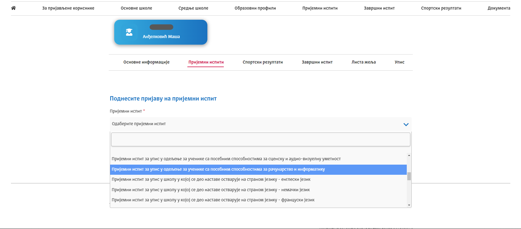Image resolution: width=521 pixels, height=229 pixels.
Task: Click the student graduate avatar icon
Action: pos(129,32)
